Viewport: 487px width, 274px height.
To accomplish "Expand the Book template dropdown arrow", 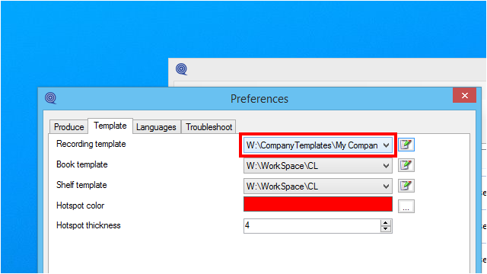I will pyautogui.click(x=386, y=166).
